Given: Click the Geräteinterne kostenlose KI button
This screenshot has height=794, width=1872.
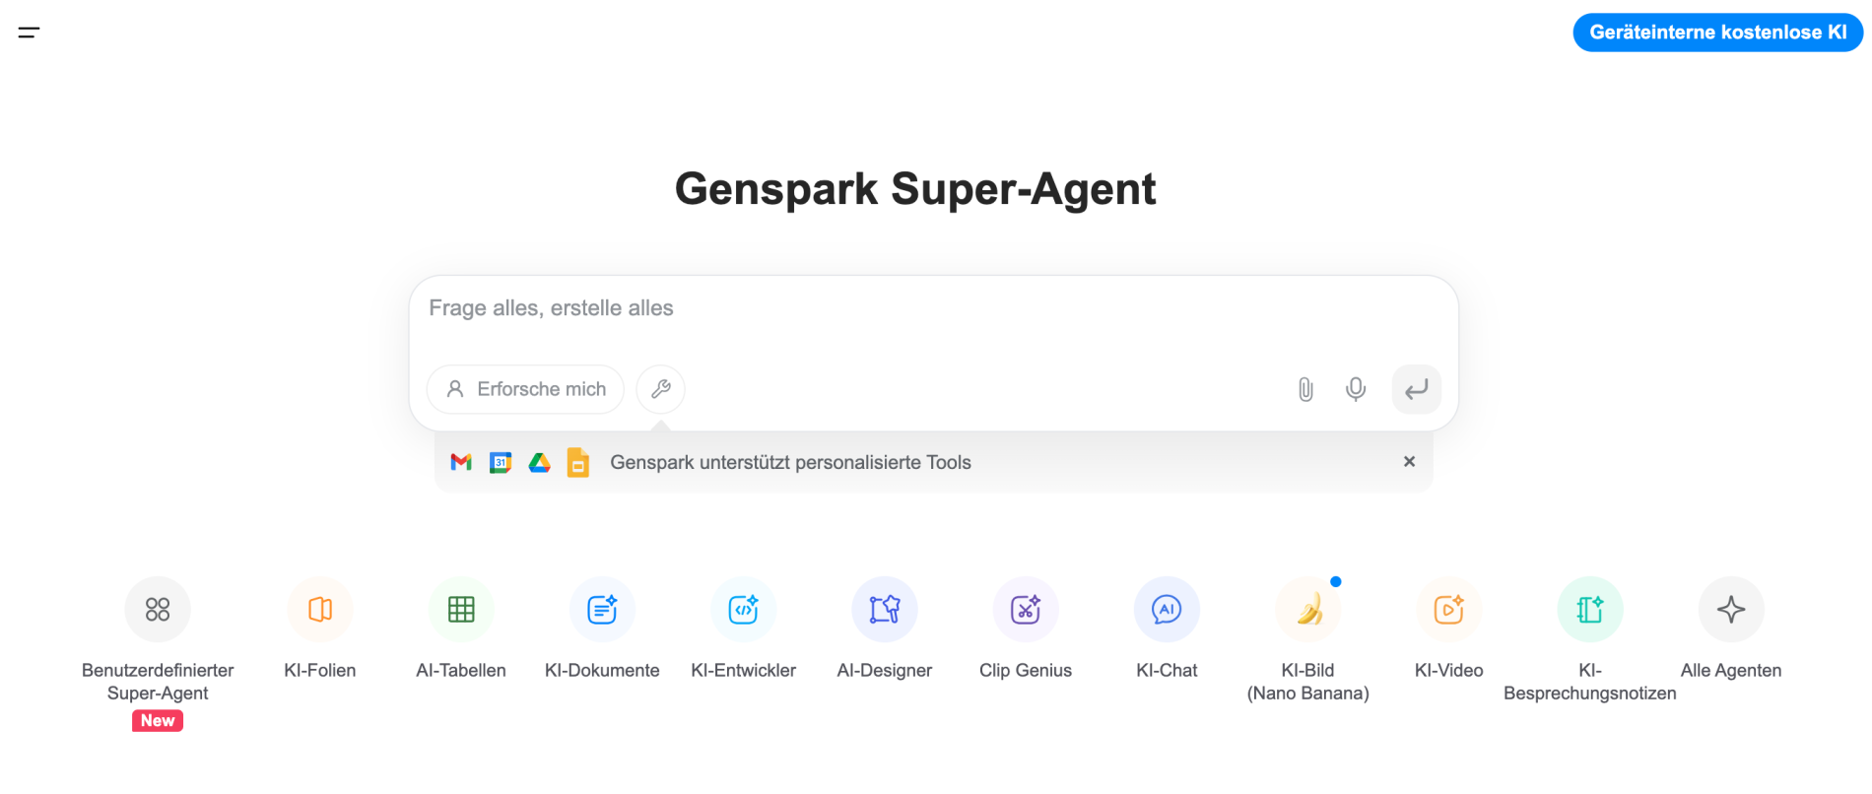Looking at the screenshot, I should click(x=1717, y=33).
